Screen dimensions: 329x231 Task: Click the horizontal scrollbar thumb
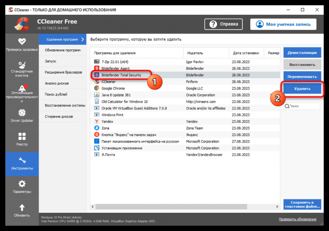[x=171, y=207]
